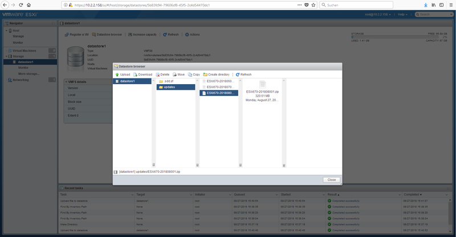Collapse the VMFS details section
Screen dimensions: 456x237
[x=66, y=82]
